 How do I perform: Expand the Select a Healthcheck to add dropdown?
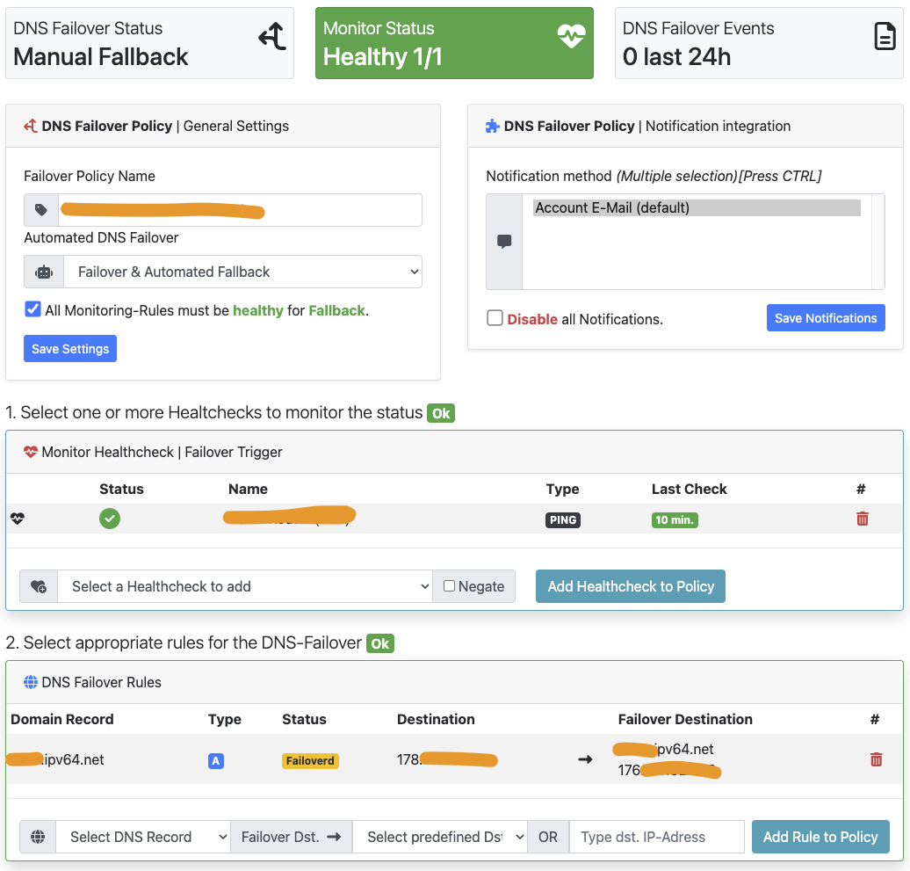[244, 586]
